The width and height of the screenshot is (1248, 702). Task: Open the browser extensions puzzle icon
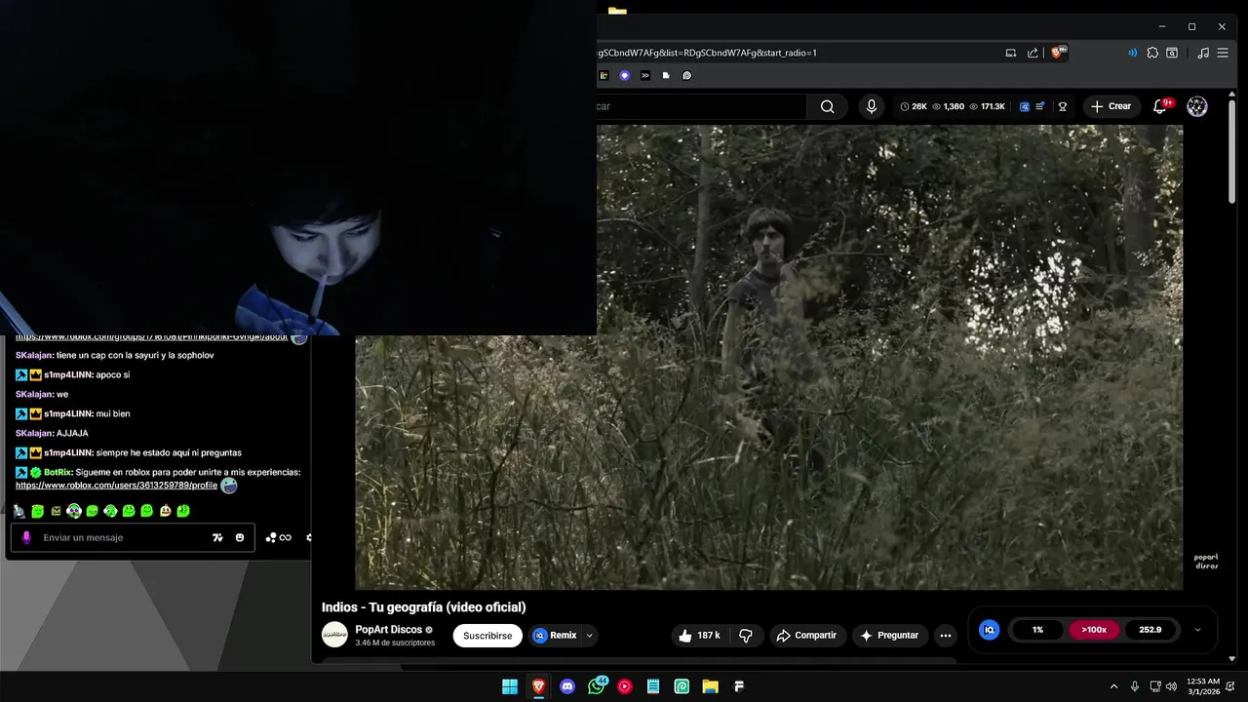(1152, 53)
